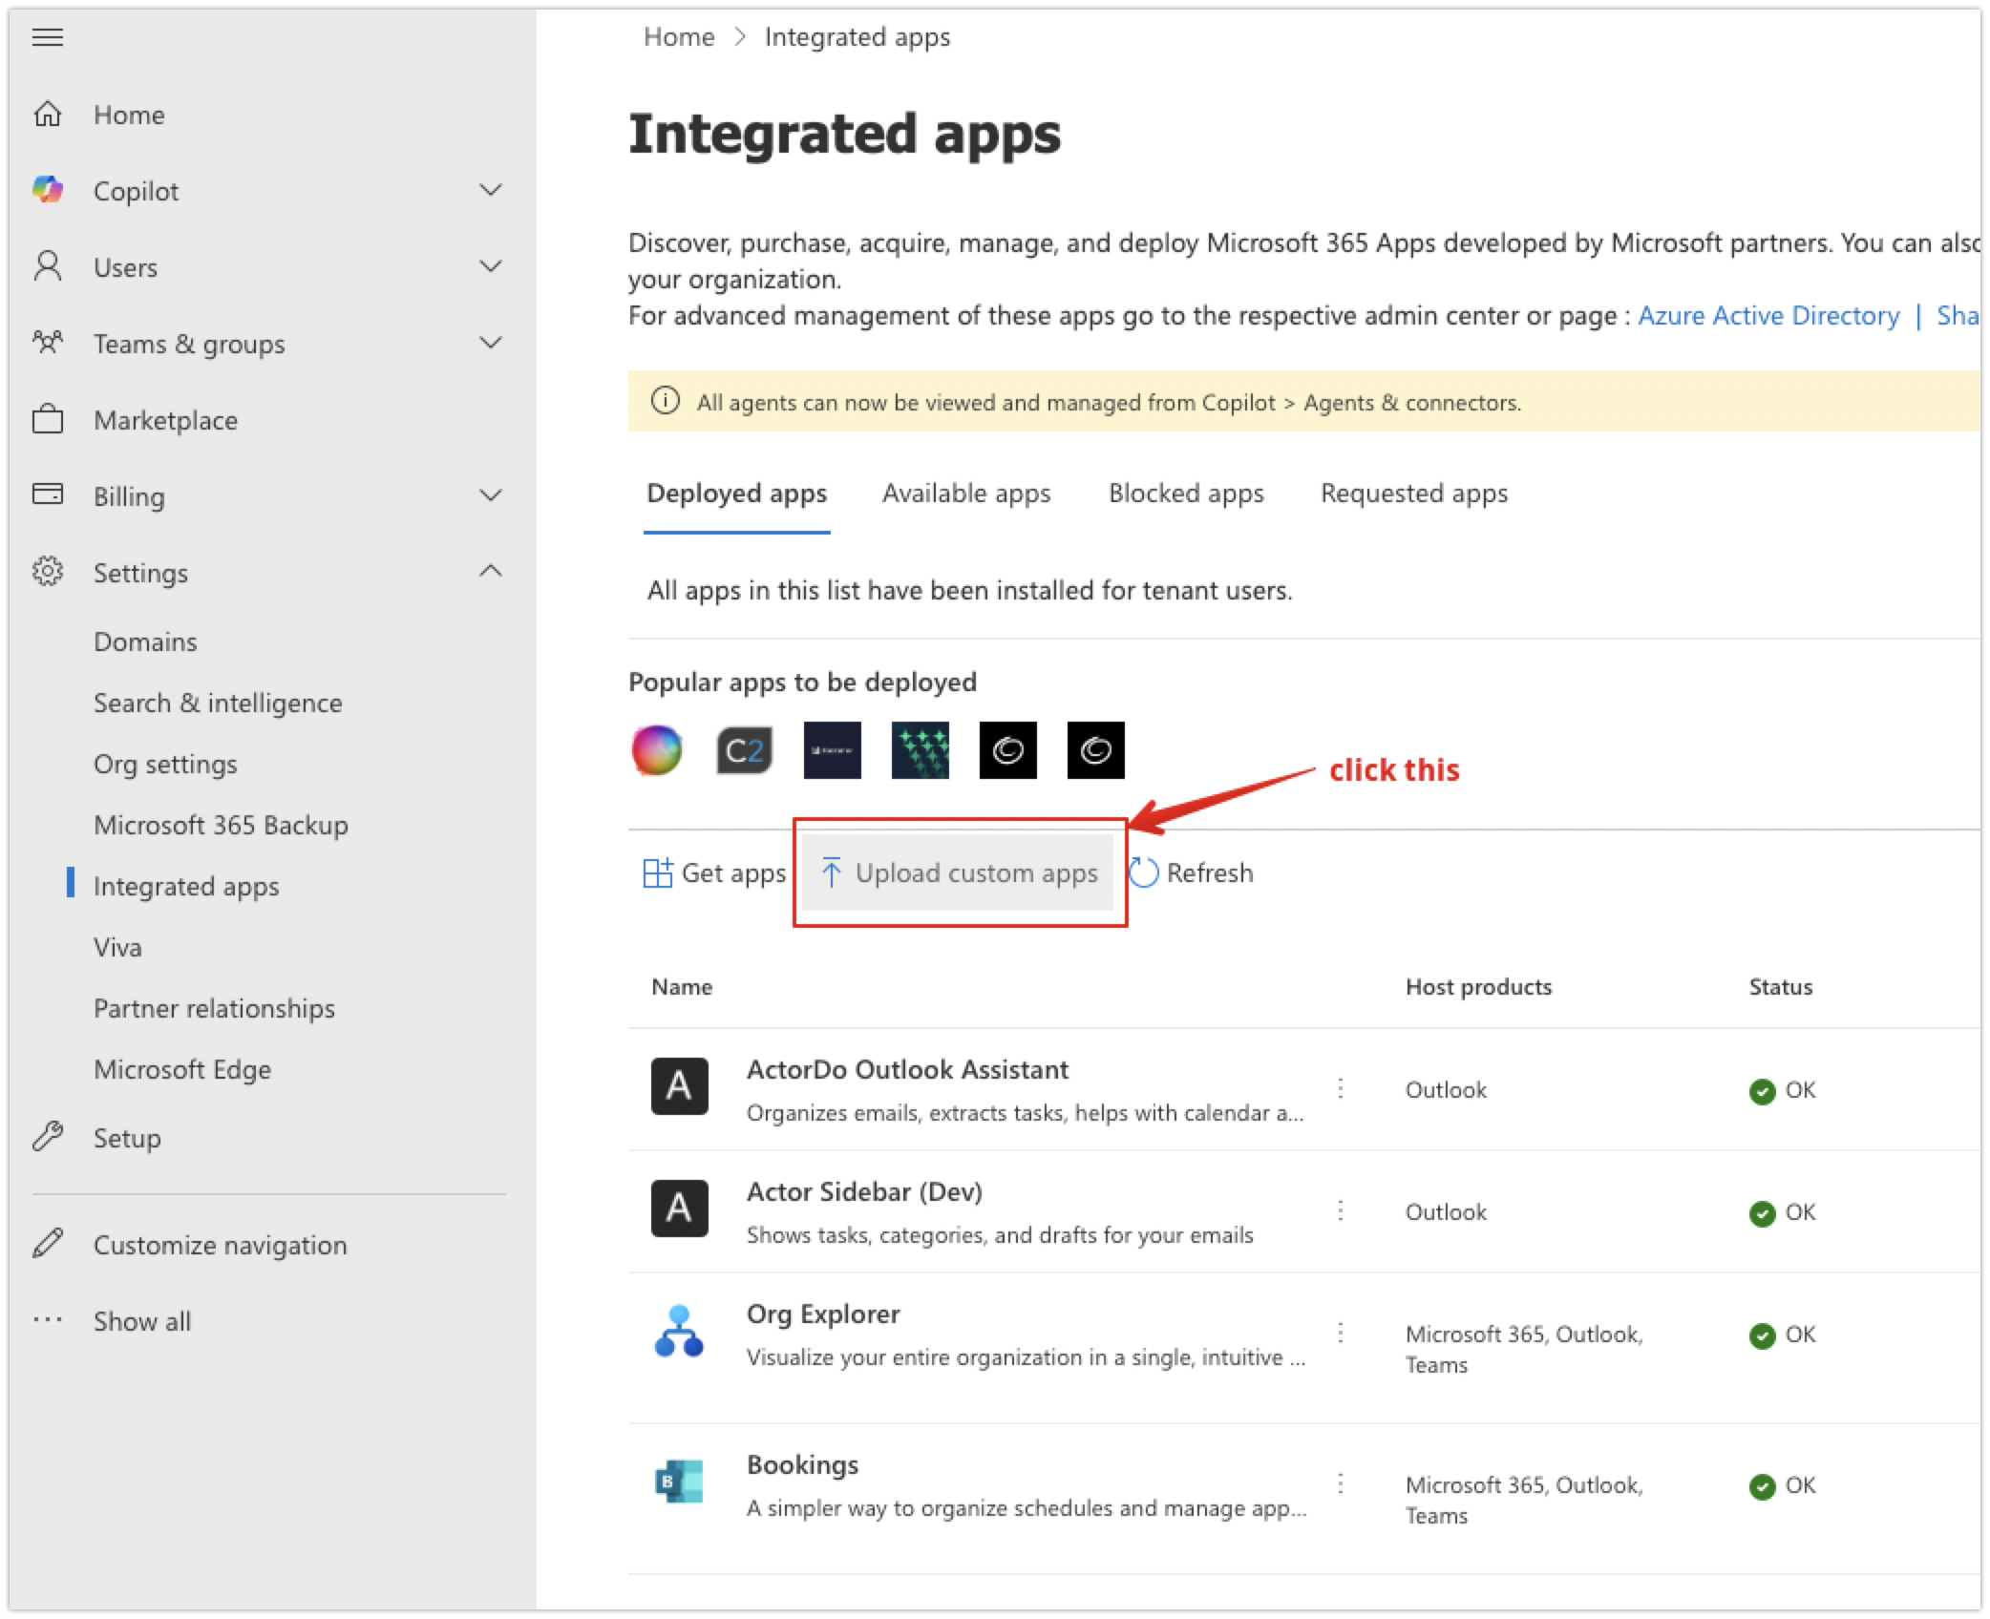Click Upload custom apps button
The image size is (1990, 1619).
[958, 873]
